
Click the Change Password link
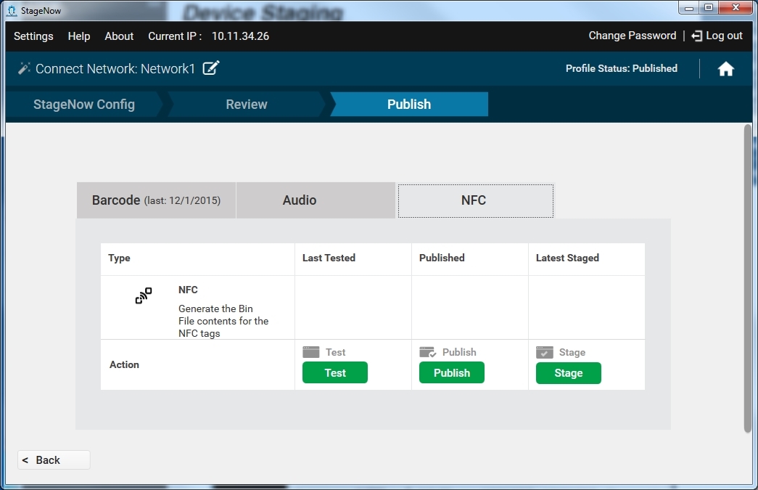point(632,36)
